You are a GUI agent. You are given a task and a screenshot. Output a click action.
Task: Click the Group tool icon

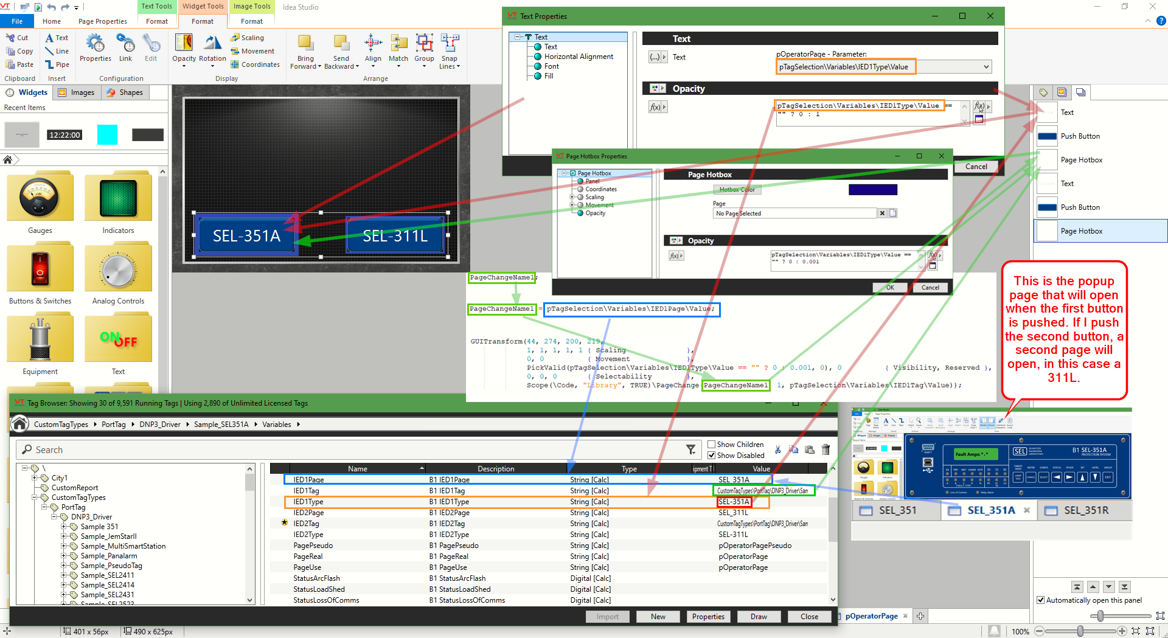(x=424, y=44)
